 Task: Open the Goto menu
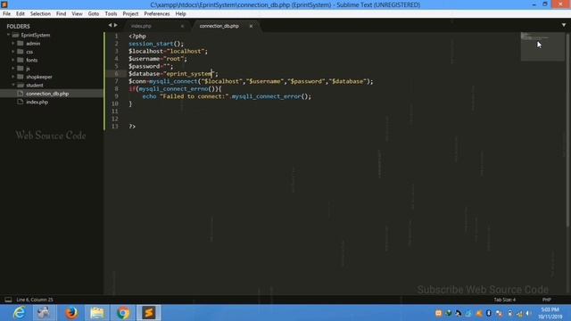click(93, 14)
